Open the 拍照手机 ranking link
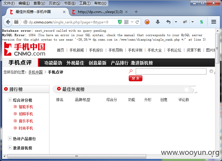Screen dimensions: 222x161 click(x=26, y=114)
